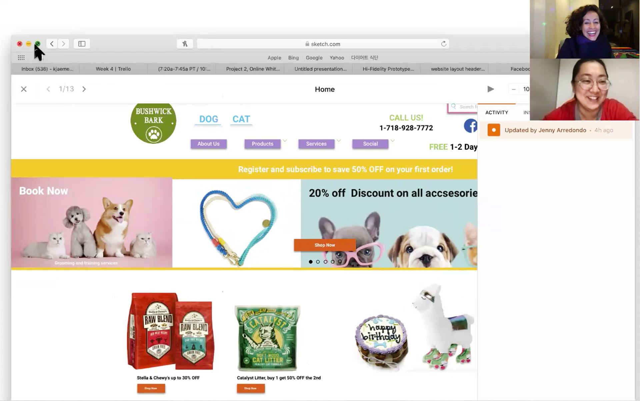The image size is (640, 401).
Task: Play the prototype with the play icon
Action: tap(490, 89)
